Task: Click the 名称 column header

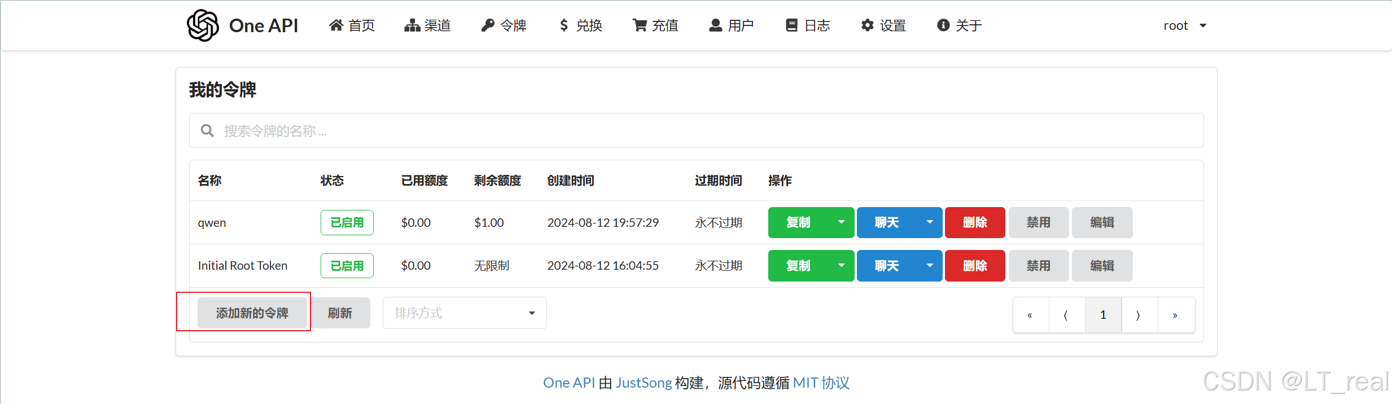Action: tap(209, 181)
